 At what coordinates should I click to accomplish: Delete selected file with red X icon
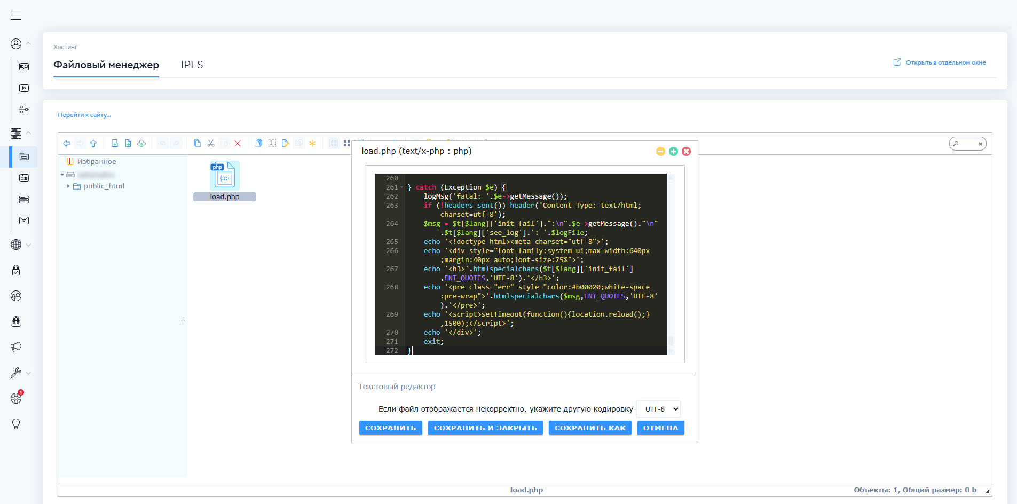click(238, 143)
